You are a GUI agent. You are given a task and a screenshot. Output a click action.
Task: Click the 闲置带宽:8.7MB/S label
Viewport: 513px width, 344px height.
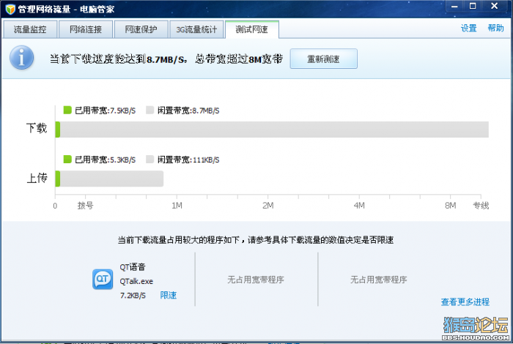[188, 111]
